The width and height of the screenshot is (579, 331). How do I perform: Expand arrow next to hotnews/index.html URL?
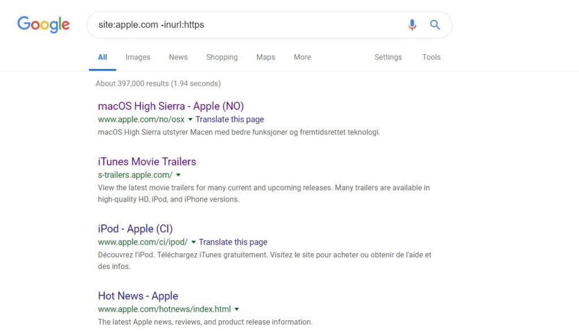pos(237,310)
